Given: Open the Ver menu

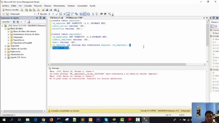Looking at the screenshot, I should (x=20, y=6).
